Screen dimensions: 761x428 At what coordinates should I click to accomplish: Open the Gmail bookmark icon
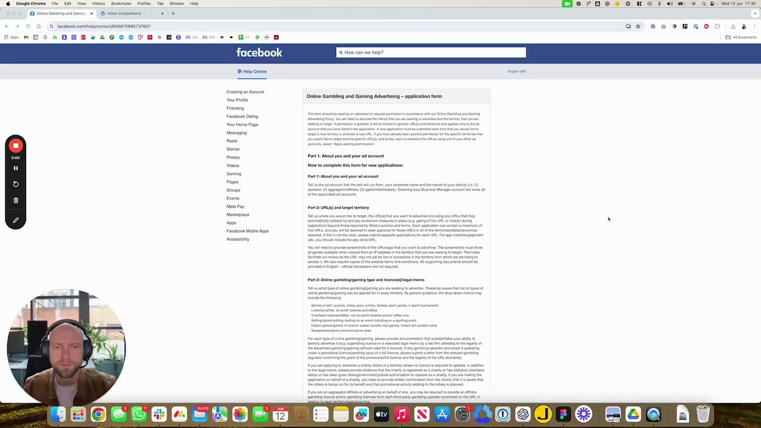(26, 37)
